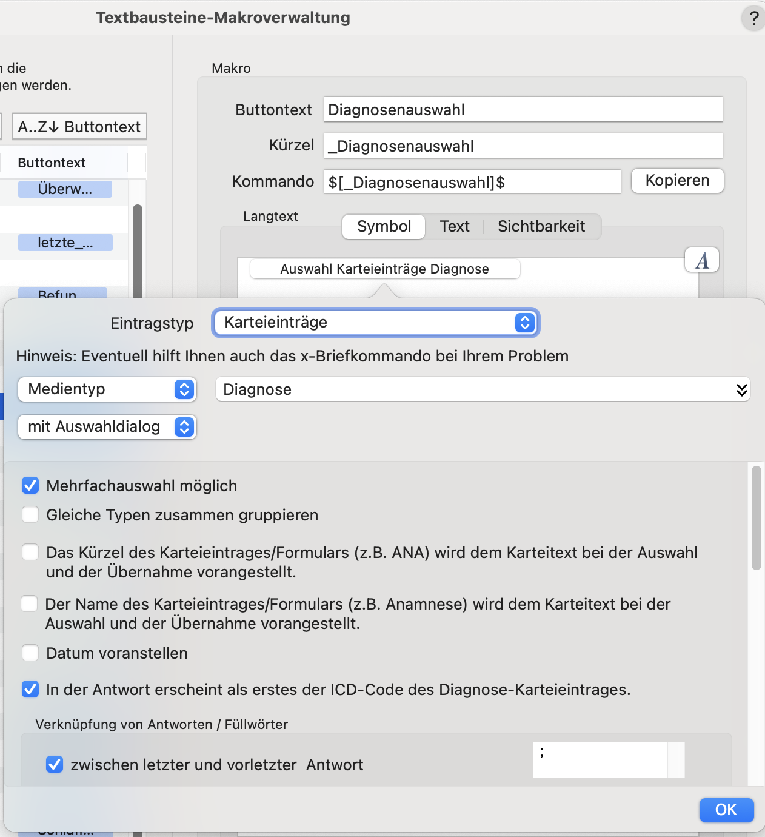Sort by A..Z Buttontext button
The height and width of the screenshot is (837, 765).
[x=79, y=127]
